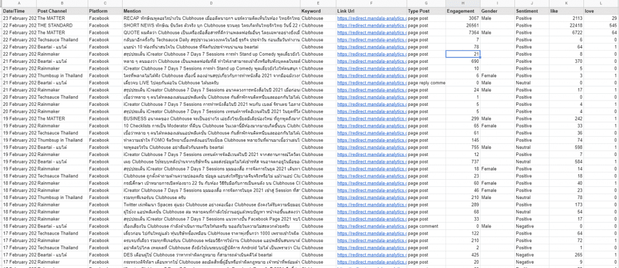Select the BUSINESS mention cell
Viewport: 619px width, 268px height.
211,119
